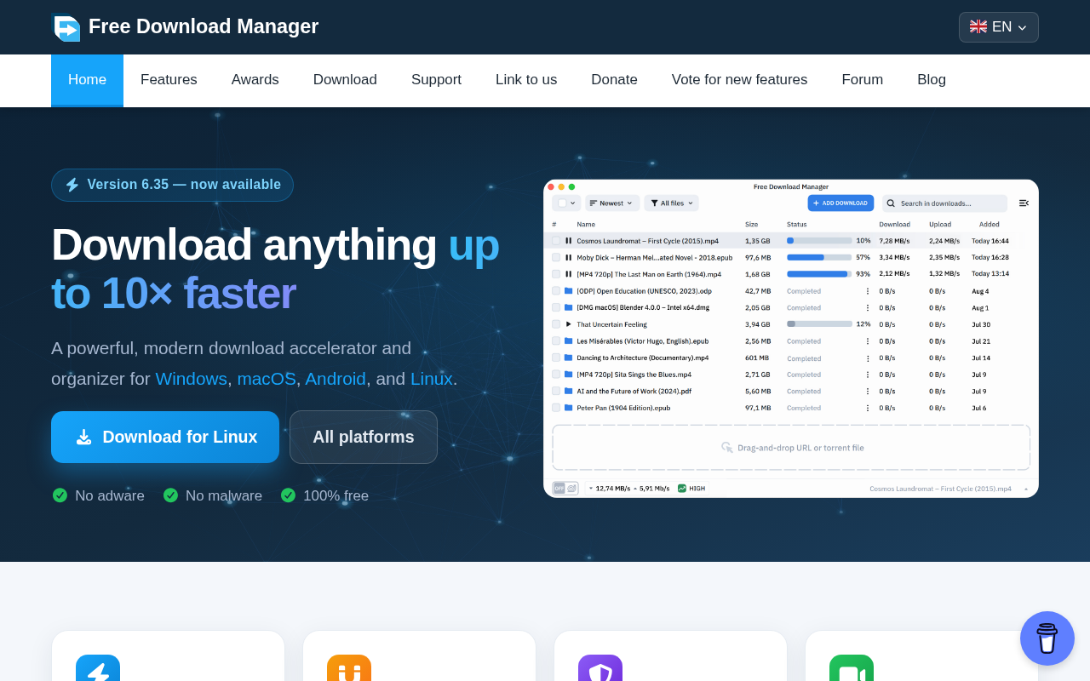Screen dimensions: 1090x681
Task: Click the Moby Dick 57% progress bar
Action: [x=819, y=257]
